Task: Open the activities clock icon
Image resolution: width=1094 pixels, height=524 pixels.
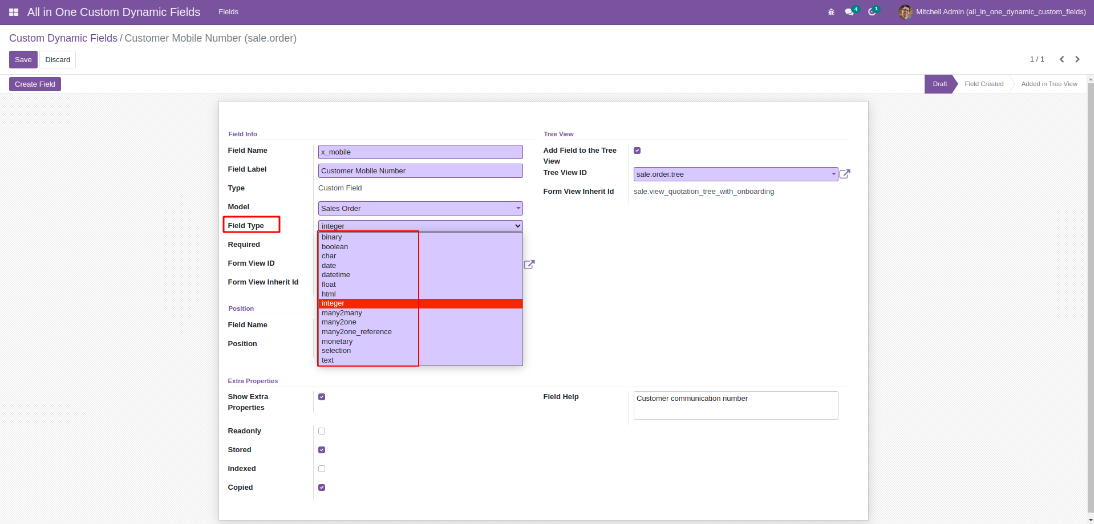Action: pos(872,12)
